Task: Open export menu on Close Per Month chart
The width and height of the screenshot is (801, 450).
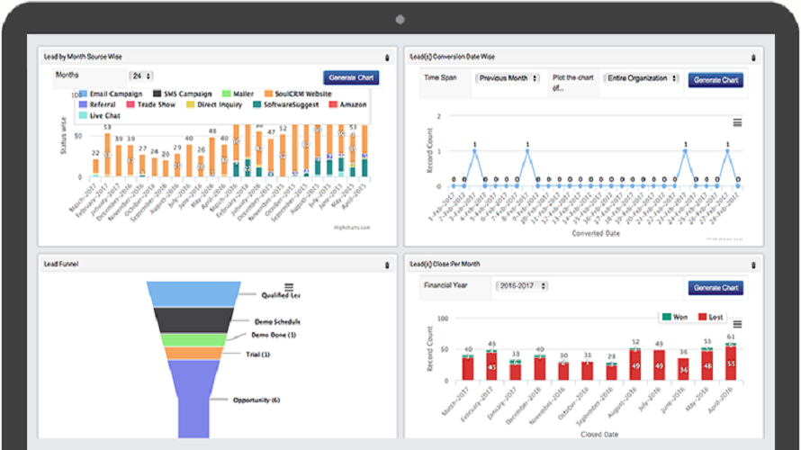Action: click(737, 324)
